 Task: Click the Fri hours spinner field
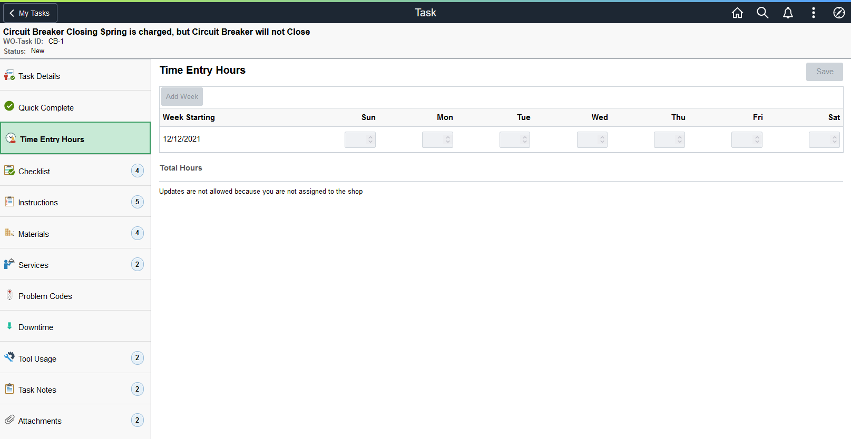tap(747, 139)
